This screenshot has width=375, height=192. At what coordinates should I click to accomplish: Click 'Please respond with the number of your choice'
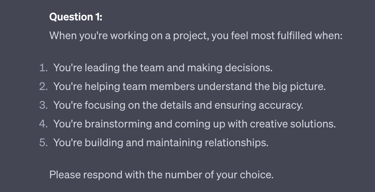pos(161,175)
